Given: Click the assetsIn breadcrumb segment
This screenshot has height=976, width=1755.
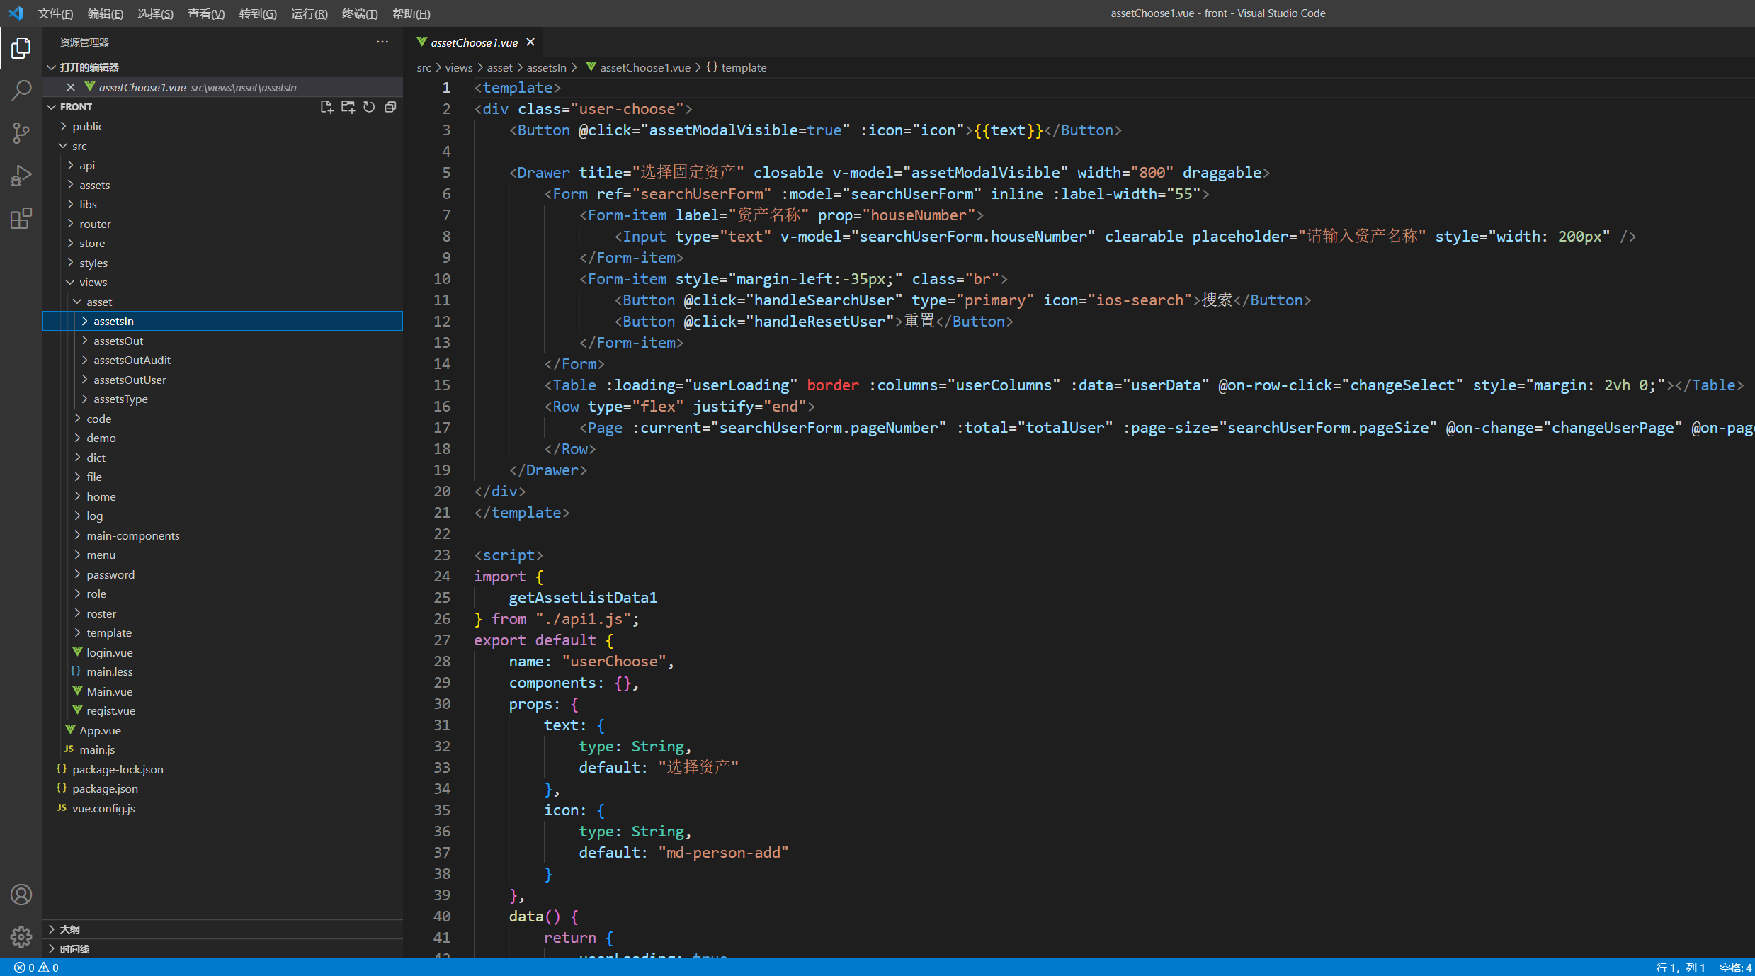Looking at the screenshot, I should click(546, 67).
